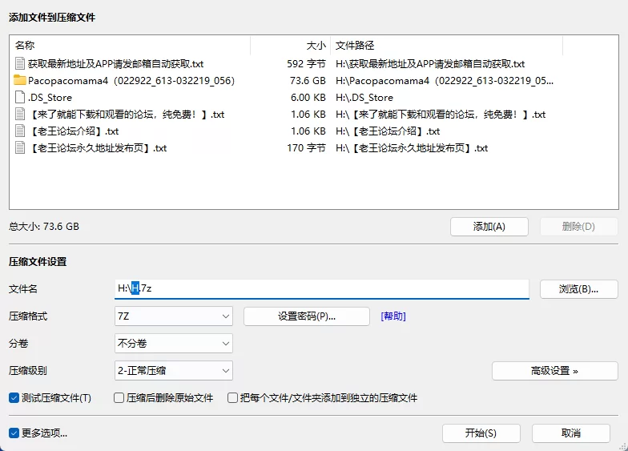The height and width of the screenshot is (451, 628).
Task: Click 开始(S) to start compression
Action: 481,433
